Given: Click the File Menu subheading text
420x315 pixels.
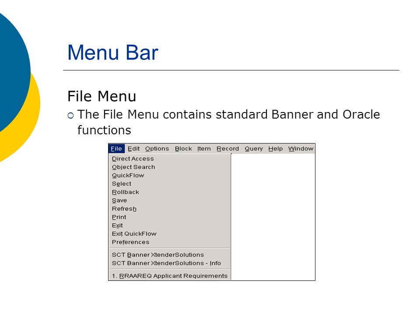Looking at the screenshot, I should [x=102, y=96].
